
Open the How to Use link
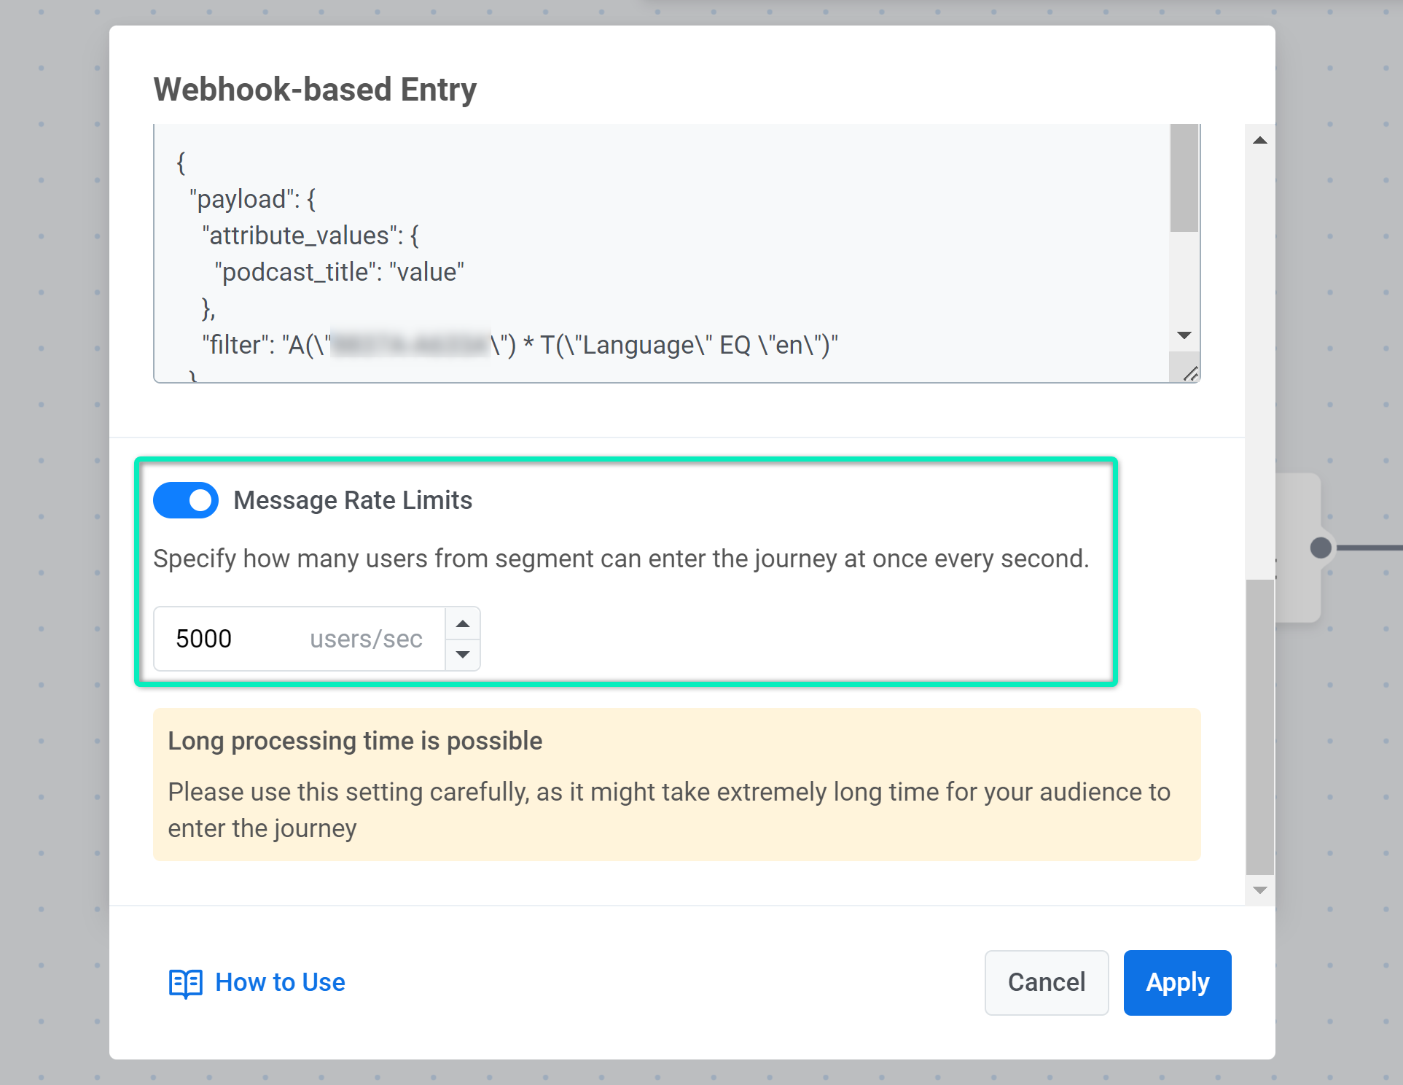pyautogui.click(x=280, y=983)
